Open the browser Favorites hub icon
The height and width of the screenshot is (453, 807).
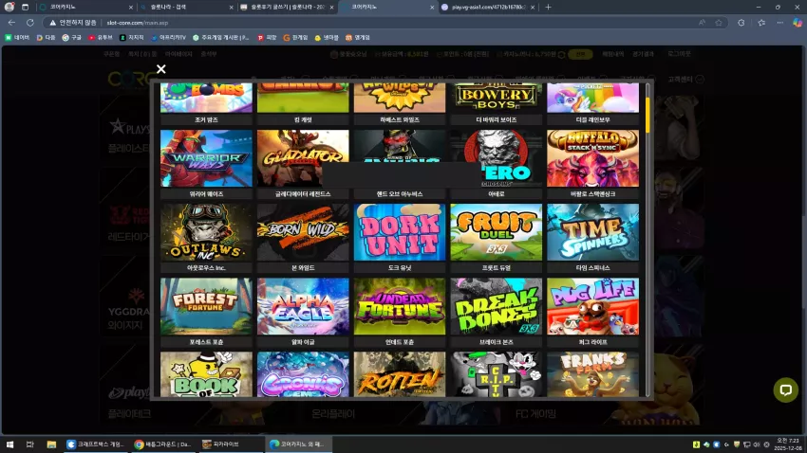click(x=761, y=23)
